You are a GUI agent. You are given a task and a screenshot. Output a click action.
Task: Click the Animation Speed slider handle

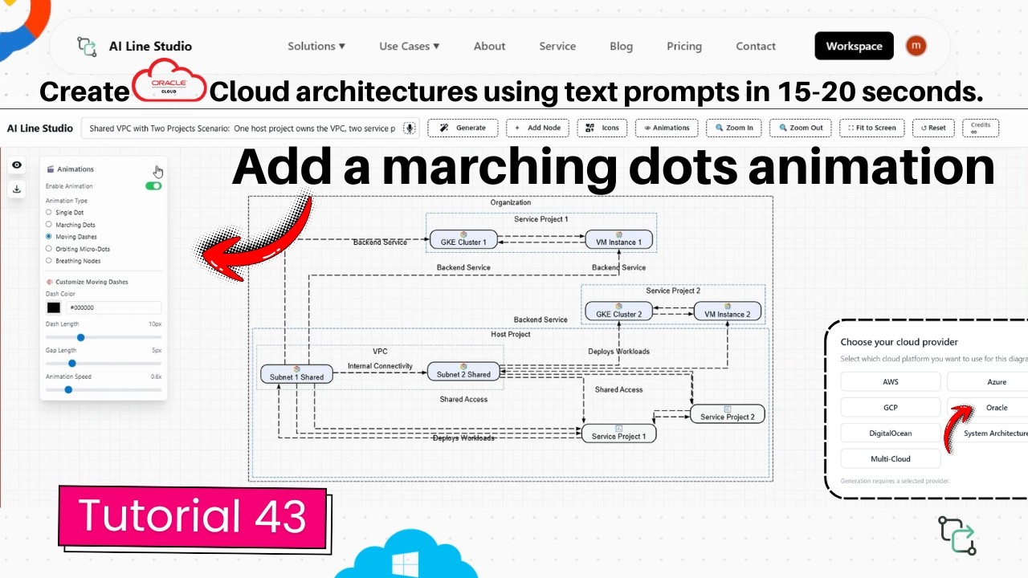pyautogui.click(x=68, y=389)
